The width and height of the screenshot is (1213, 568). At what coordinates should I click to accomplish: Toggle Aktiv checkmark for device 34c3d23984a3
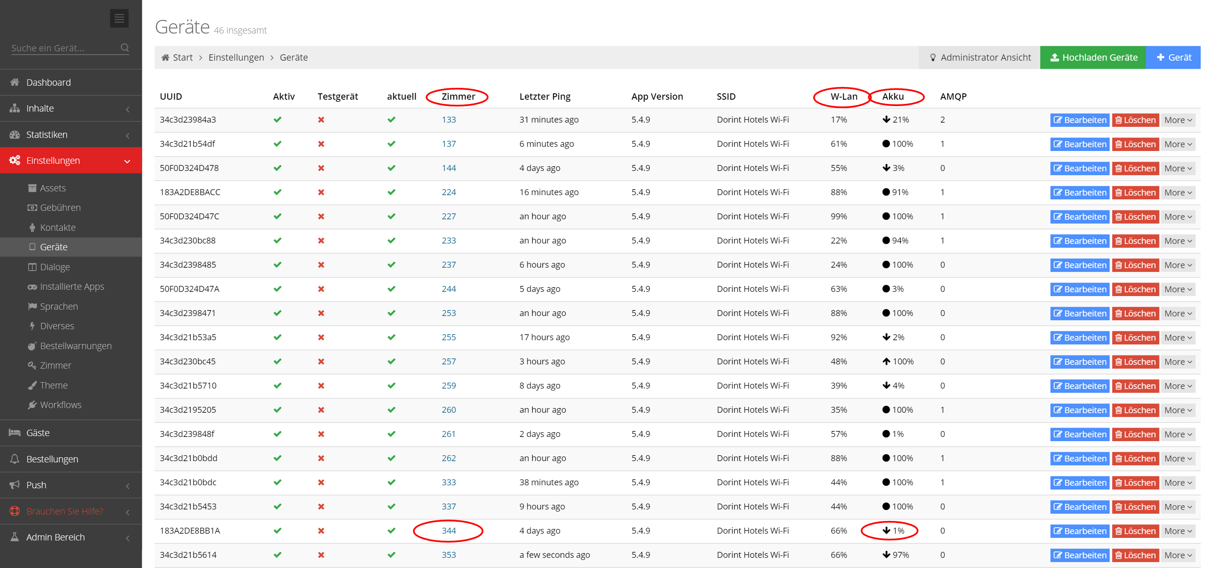[x=277, y=120]
